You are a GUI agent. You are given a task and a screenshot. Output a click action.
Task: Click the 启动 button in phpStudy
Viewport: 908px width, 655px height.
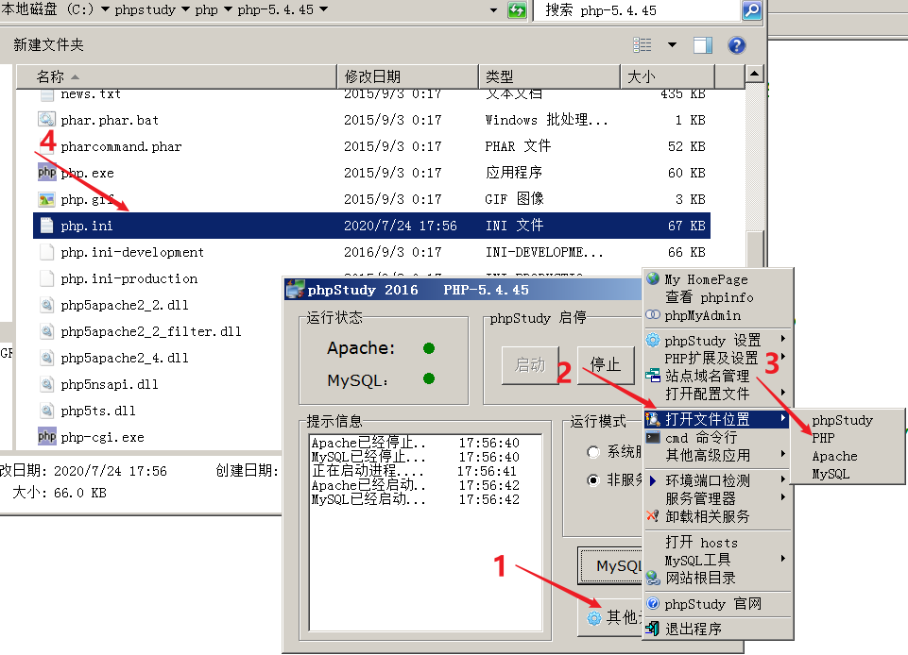click(530, 365)
